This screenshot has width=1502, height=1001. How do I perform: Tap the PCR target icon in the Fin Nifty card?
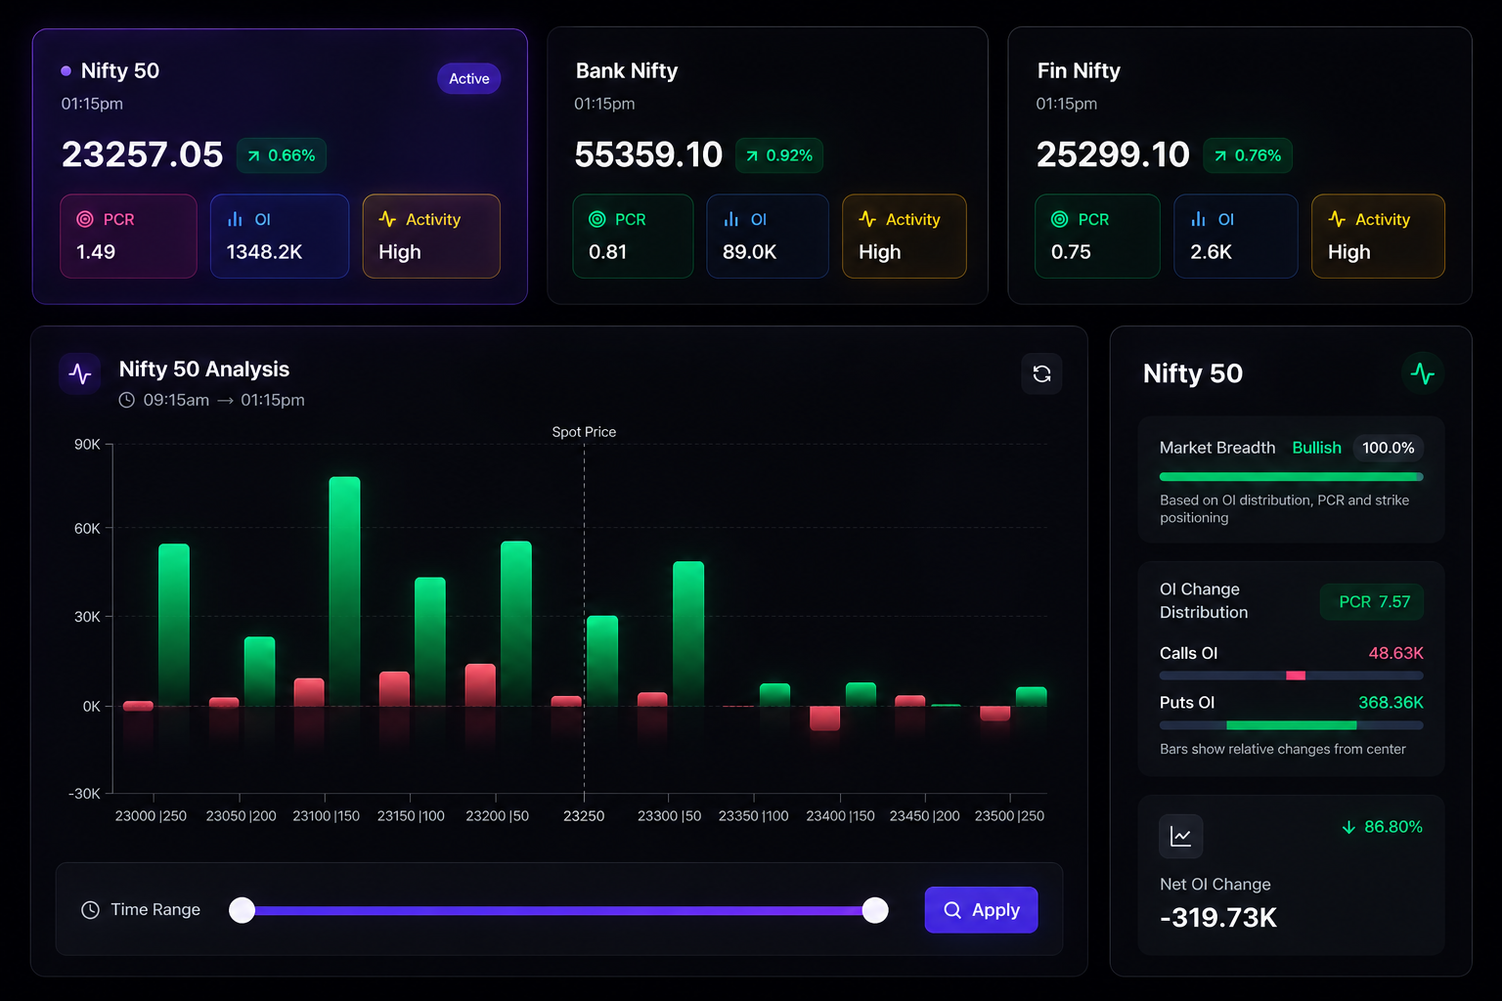tap(1060, 220)
